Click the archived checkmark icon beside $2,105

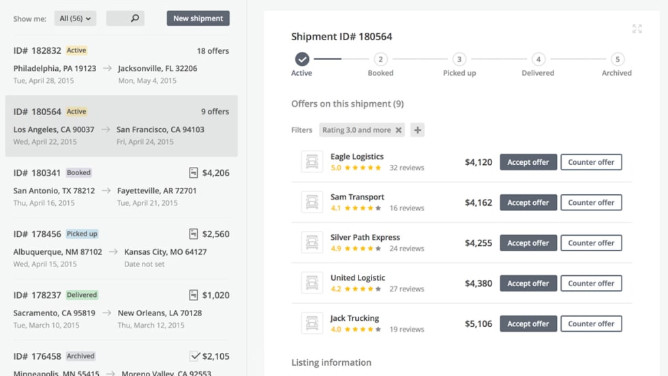[x=194, y=356]
